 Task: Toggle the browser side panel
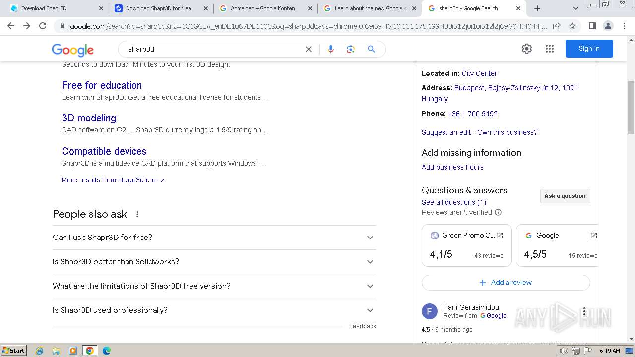[592, 26]
